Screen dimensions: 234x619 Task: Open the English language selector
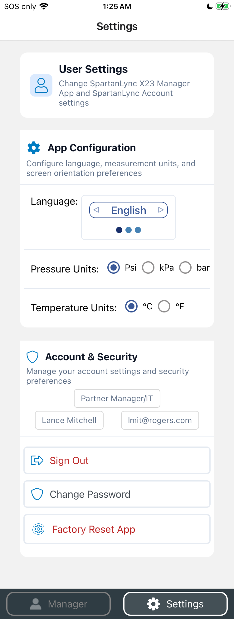(129, 210)
